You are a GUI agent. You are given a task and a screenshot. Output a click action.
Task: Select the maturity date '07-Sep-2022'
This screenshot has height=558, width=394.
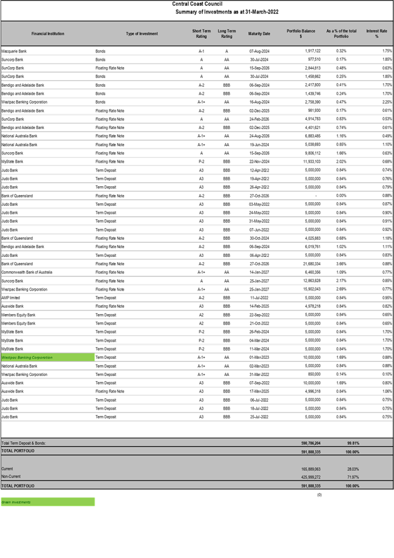coord(259,383)
